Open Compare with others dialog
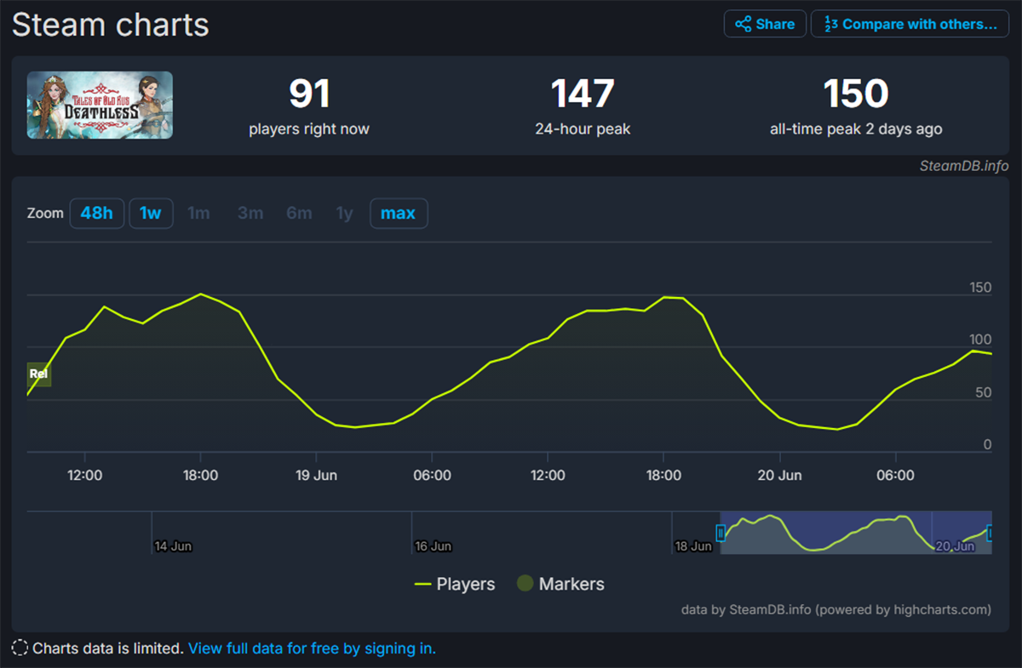1022x668 pixels. click(910, 24)
